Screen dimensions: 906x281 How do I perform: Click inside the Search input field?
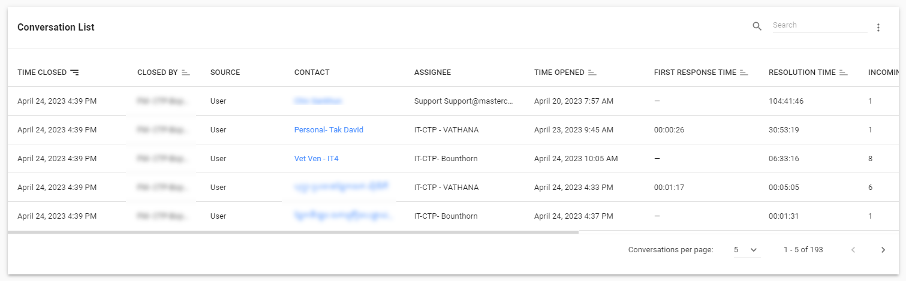[x=820, y=25]
